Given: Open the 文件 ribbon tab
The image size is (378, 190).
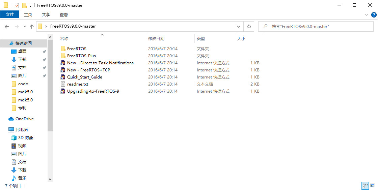Looking at the screenshot, I should tap(10, 15).
